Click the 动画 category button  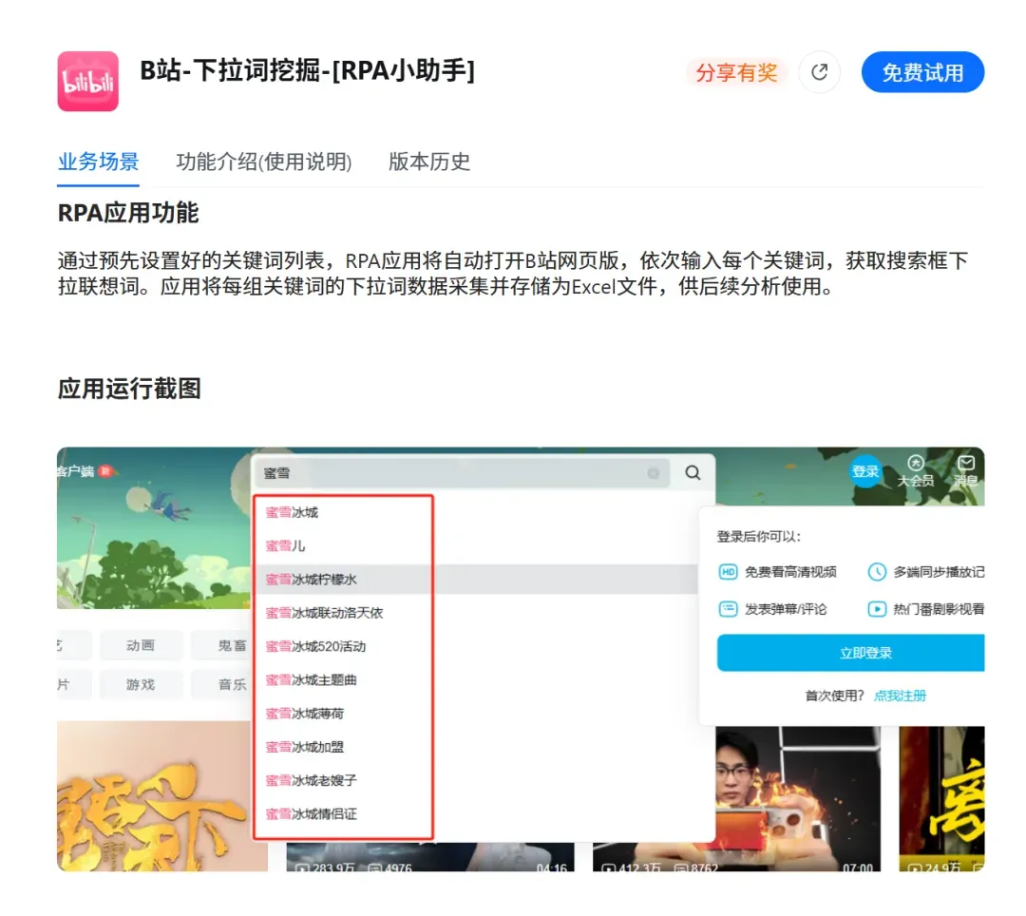click(140, 646)
